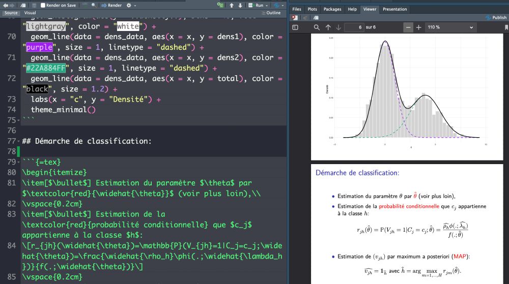Switch to the Help tab
This screenshot has width=509, height=284.
point(352,9)
